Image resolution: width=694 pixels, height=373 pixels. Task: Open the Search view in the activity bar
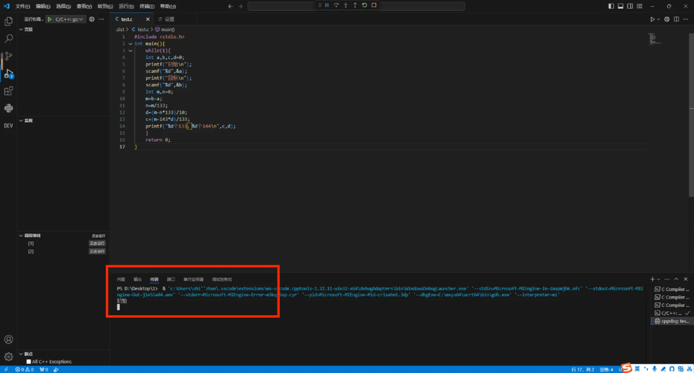pyautogui.click(x=8, y=38)
